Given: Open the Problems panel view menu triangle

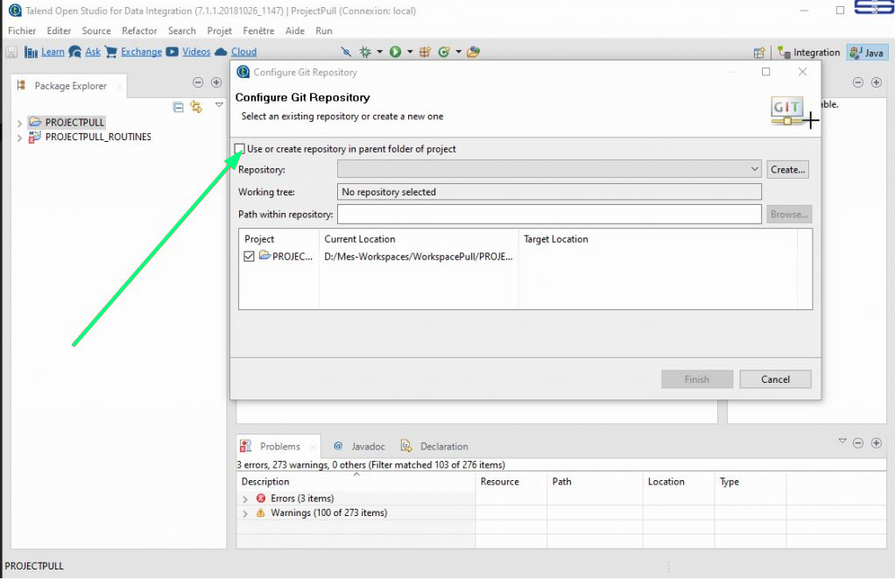Looking at the screenshot, I should [842, 441].
